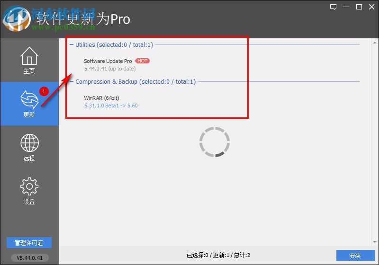Click the HOT badge next to Software Update Pro
The image size is (379, 265).
pos(143,61)
